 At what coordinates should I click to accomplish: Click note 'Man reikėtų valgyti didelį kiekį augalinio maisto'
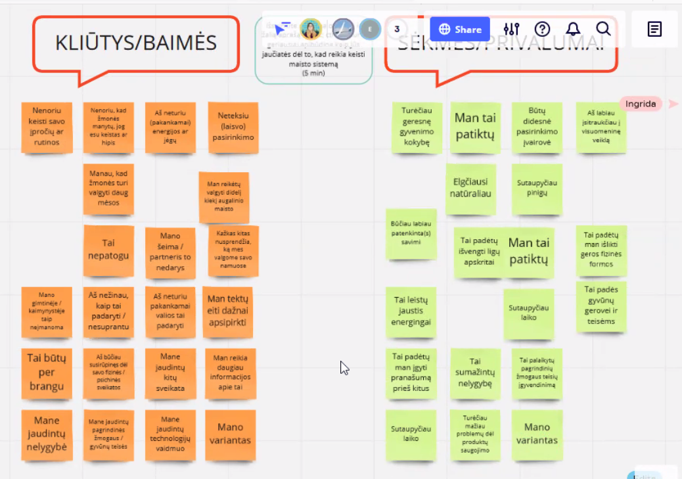(224, 196)
